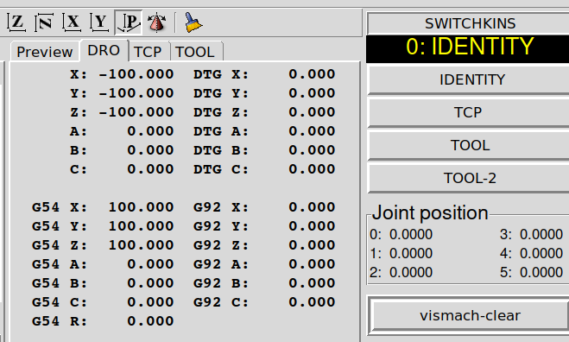The width and height of the screenshot is (569, 342).
Task: Activate the TCP kinematics button
Action: point(468,112)
